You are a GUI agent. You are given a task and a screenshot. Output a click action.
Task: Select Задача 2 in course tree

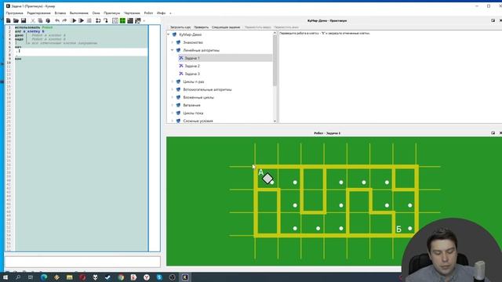(x=192, y=66)
